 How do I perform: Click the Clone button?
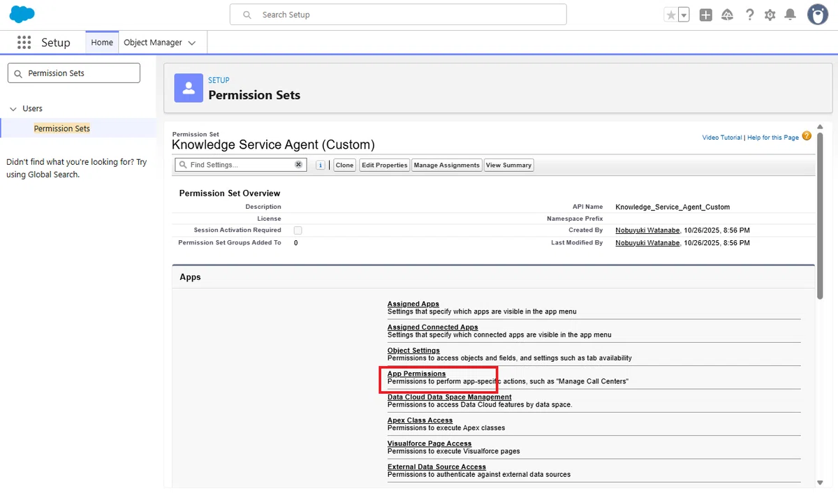[x=344, y=165]
